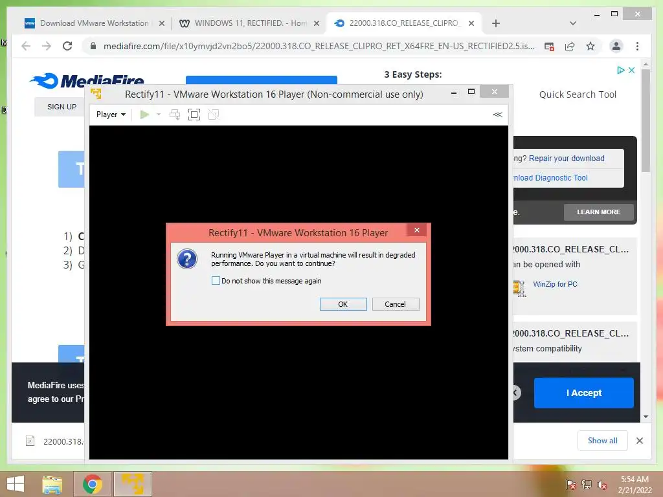Open the Windows Start button
Viewport: 663px width, 497px height.
point(16,484)
